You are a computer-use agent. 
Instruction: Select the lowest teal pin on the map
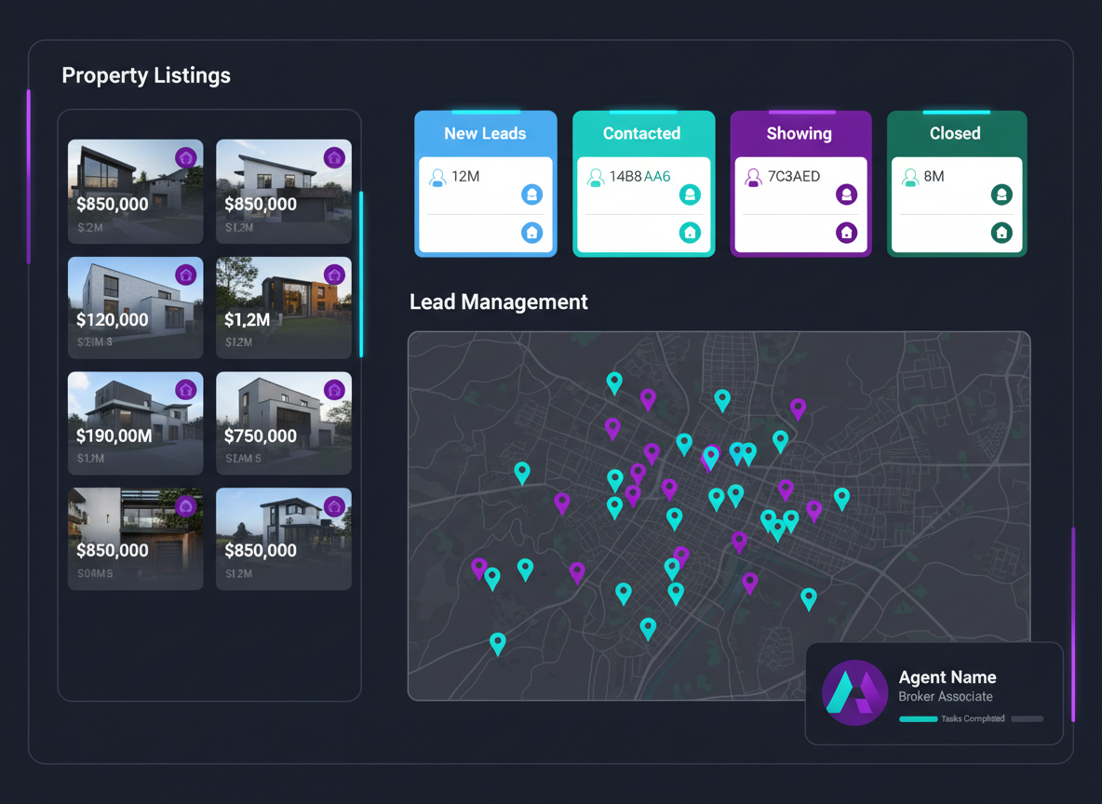(x=498, y=644)
